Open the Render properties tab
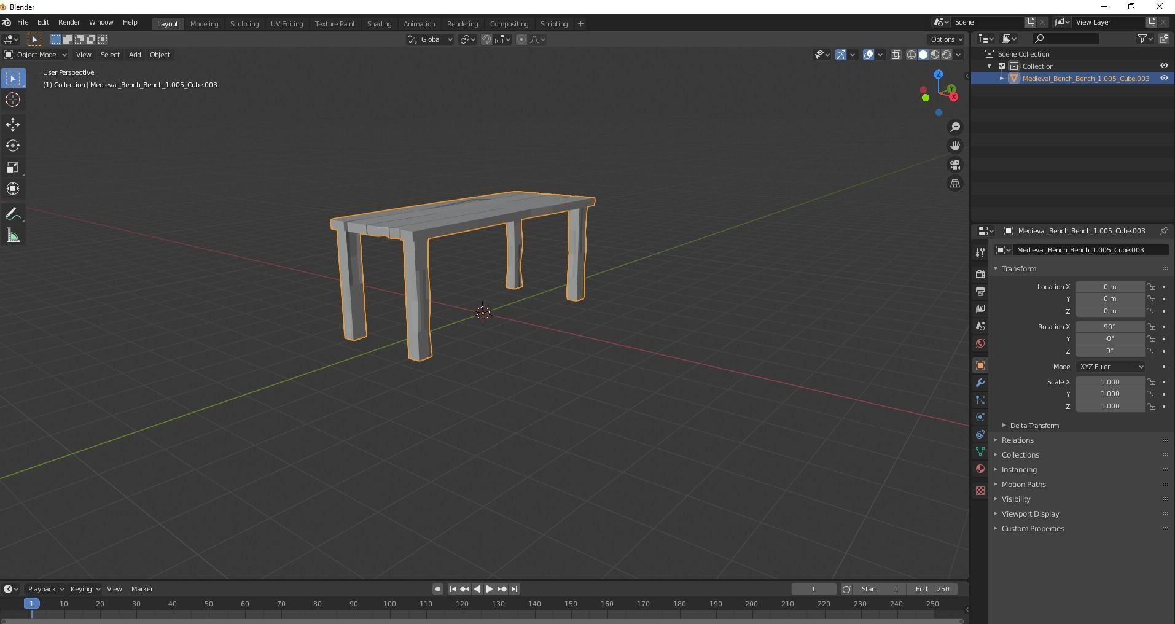The width and height of the screenshot is (1175, 624). pyautogui.click(x=980, y=275)
